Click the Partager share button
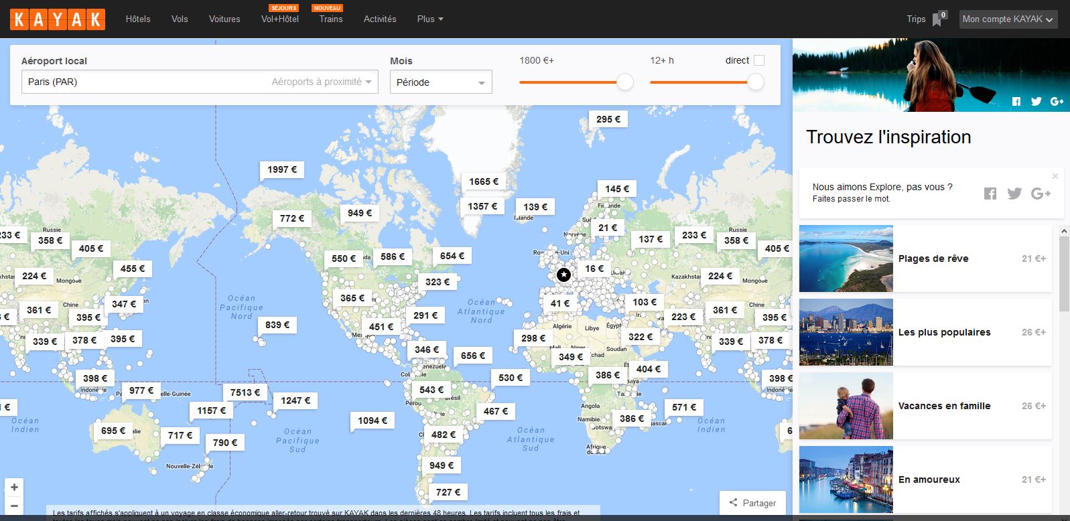The width and height of the screenshot is (1070, 521). (752, 503)
